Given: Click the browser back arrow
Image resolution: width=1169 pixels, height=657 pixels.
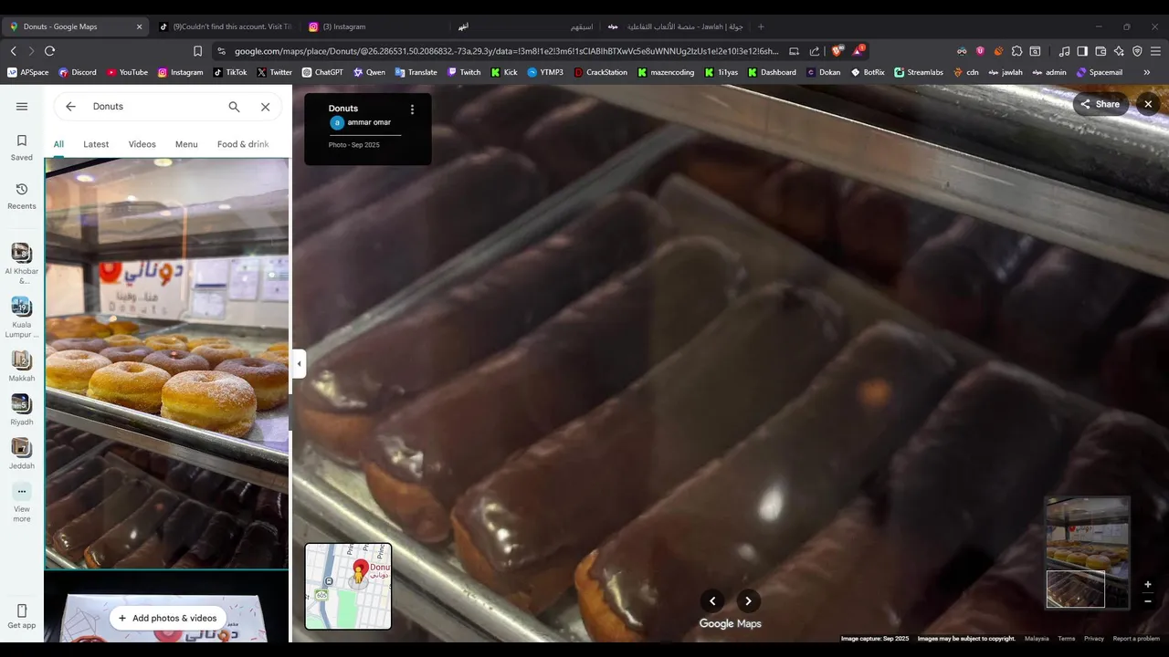Looking at the screenshot, I should (x=14, y=51).
